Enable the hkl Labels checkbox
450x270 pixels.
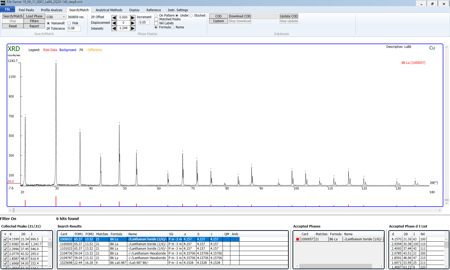pyautogui.click(x=156, y=23)
